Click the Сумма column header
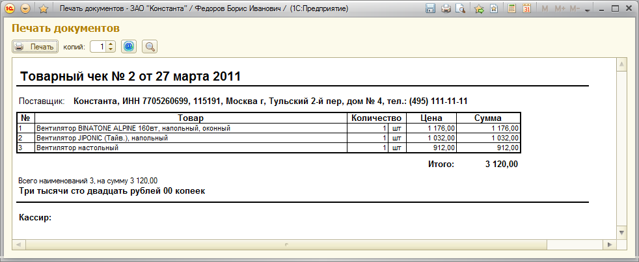Viewport: 639px width, 262px height. [x=488, y=118]
